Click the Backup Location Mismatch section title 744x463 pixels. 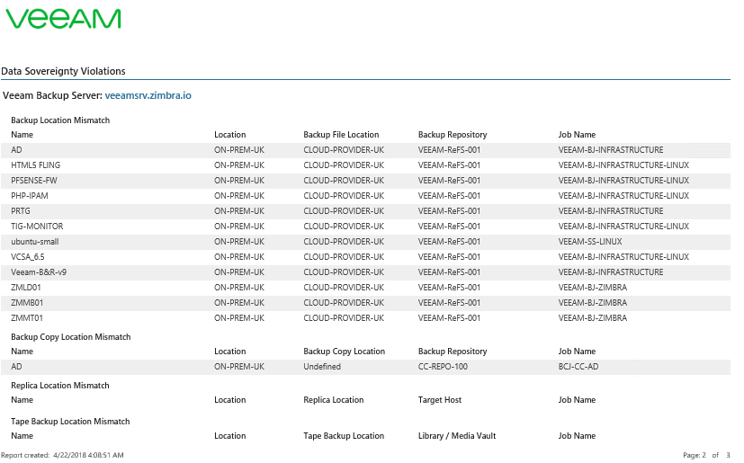pyautogui.click(x=60, y=120)
